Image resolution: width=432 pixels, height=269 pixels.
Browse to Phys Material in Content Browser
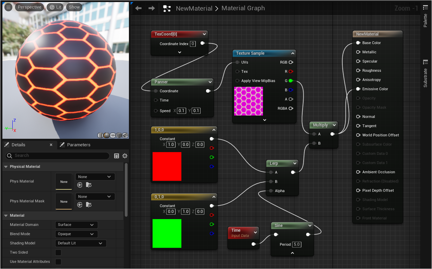tap(89, 185)
